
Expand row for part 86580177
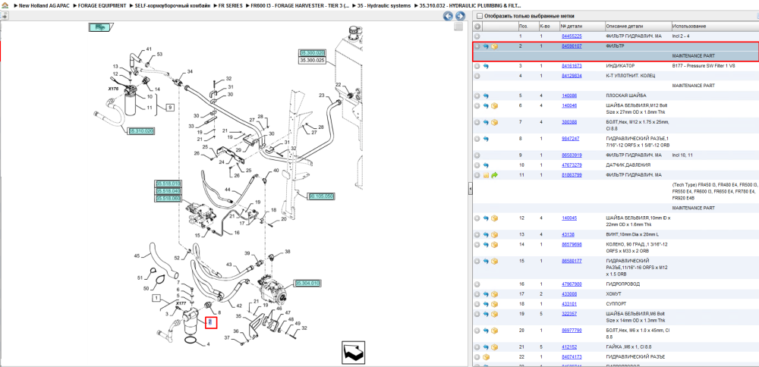click(x=477, y=261)
